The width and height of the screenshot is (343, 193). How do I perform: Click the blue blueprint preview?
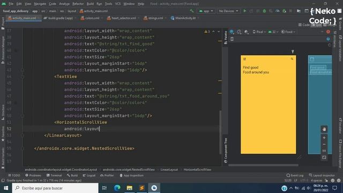[320, 105]
